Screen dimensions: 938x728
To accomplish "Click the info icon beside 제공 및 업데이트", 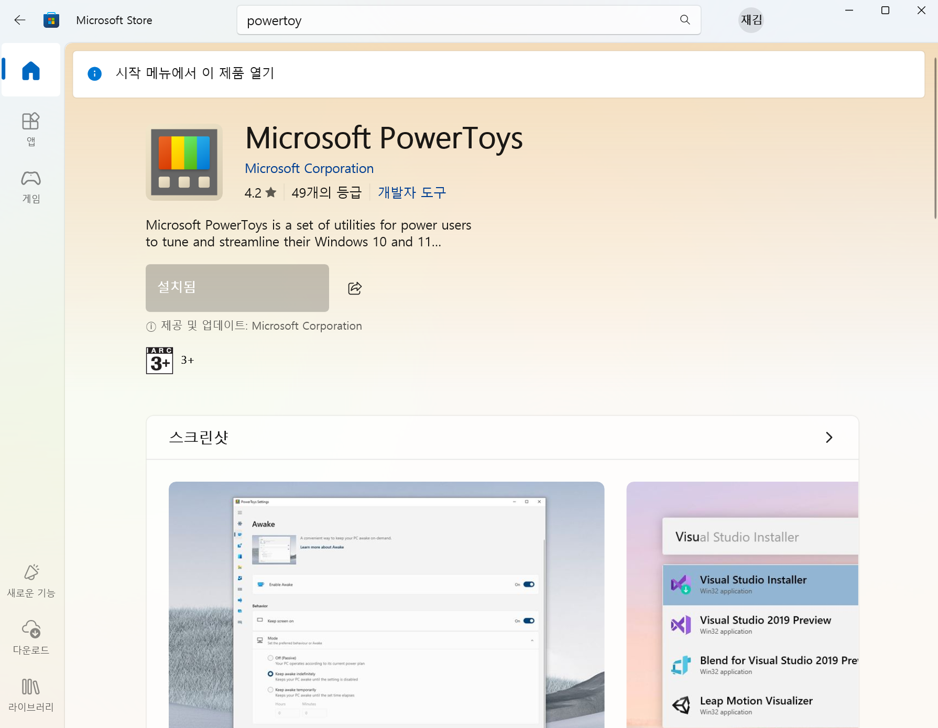I will pyautogui.click(x=151, y=327).
